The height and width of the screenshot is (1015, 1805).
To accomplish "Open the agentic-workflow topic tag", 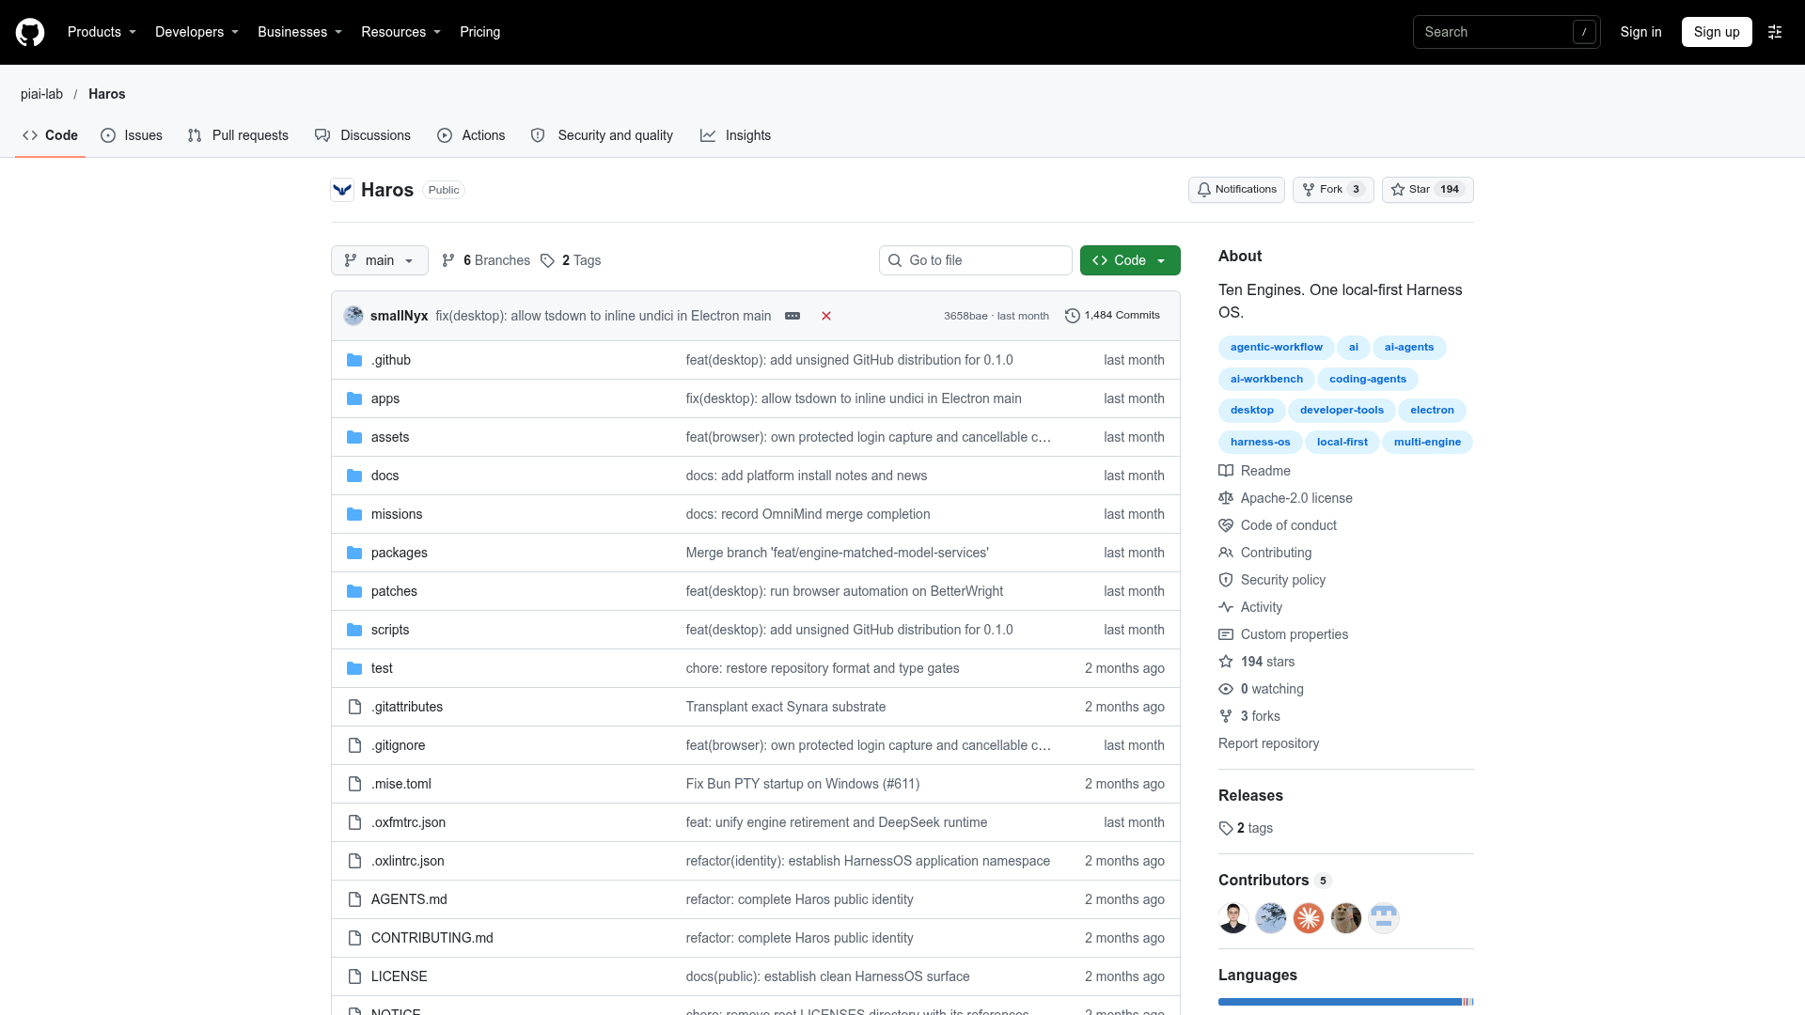I will pos(1276,348).
